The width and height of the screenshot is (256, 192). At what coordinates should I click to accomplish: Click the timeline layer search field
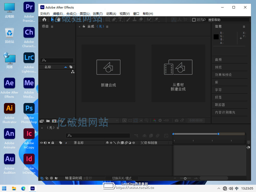[98, 135]
